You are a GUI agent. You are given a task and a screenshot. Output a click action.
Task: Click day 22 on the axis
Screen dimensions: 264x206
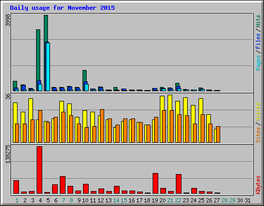pyautogui.click(x=178, y=200)
